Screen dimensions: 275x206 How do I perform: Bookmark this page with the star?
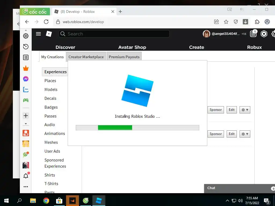tap(226, 22)
